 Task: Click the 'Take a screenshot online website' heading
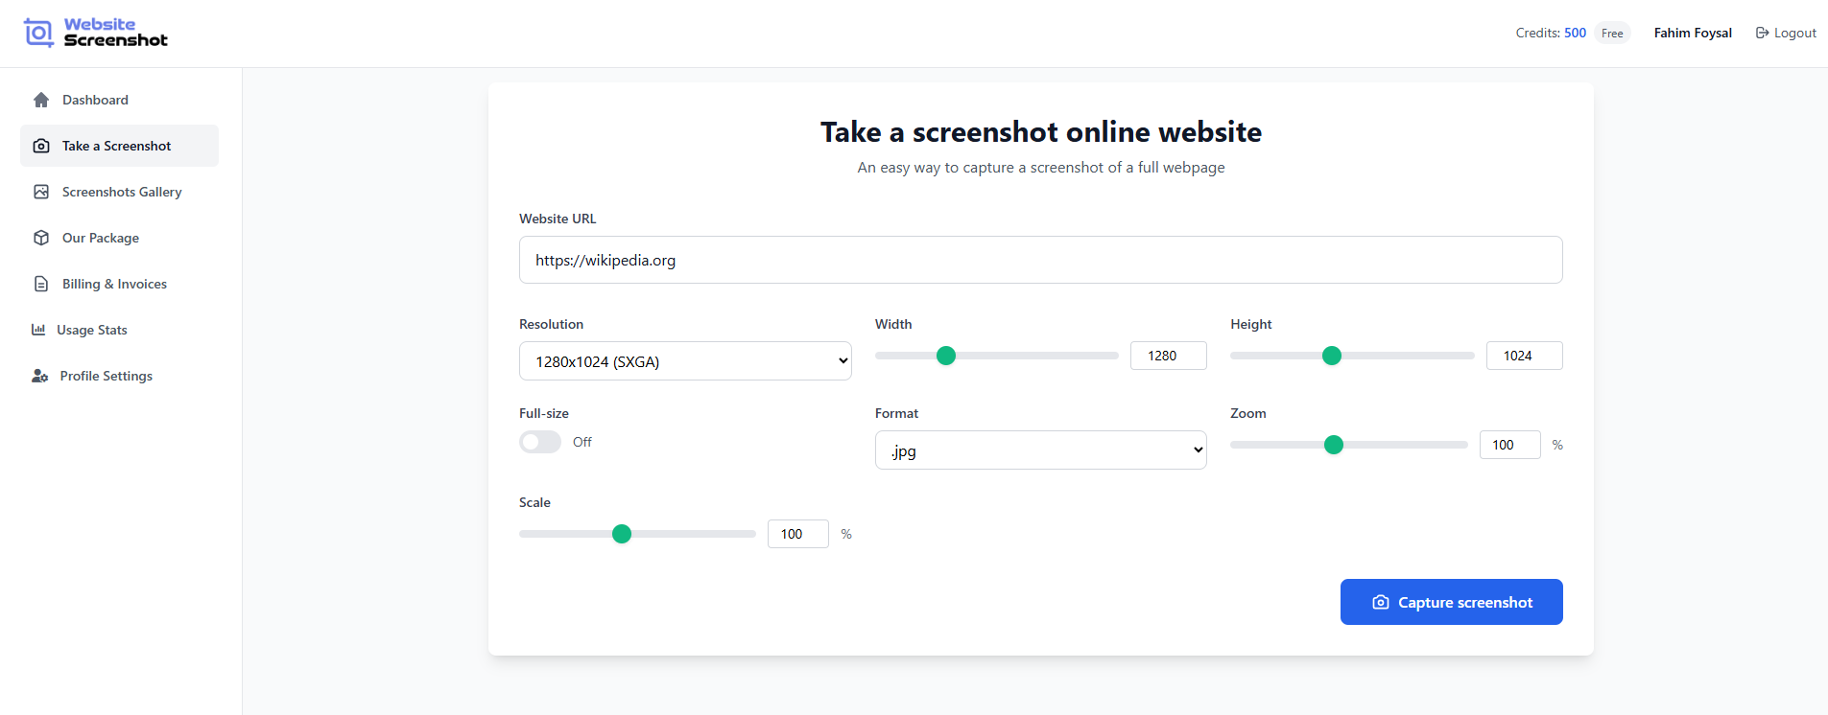click(1040, 131)
